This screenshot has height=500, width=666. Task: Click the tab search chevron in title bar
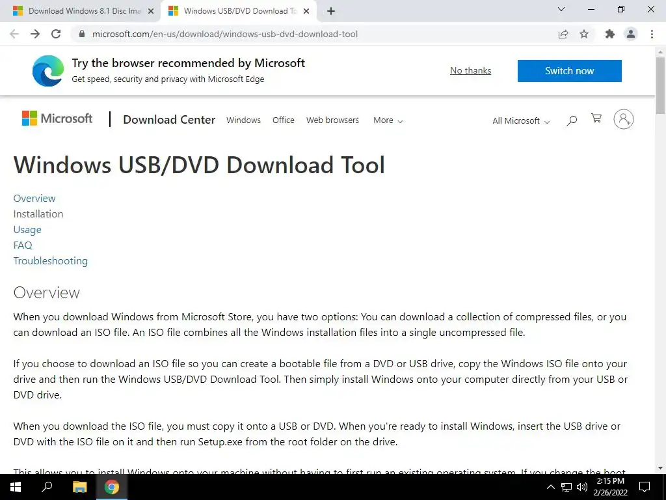(x=561, y=9)
